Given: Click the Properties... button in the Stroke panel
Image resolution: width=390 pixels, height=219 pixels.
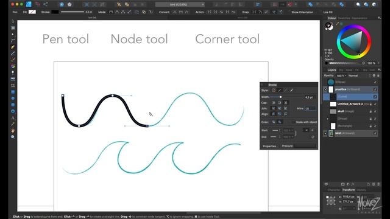Looking at the screenshot, I should click(x=271, y=146).
